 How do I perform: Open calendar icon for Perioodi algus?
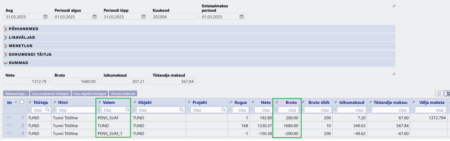94,17
